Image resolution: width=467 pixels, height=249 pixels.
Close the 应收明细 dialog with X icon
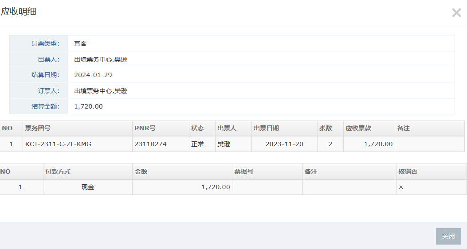tap(456, 13)
